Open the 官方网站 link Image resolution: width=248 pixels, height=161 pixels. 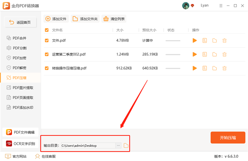pos(16,156)
